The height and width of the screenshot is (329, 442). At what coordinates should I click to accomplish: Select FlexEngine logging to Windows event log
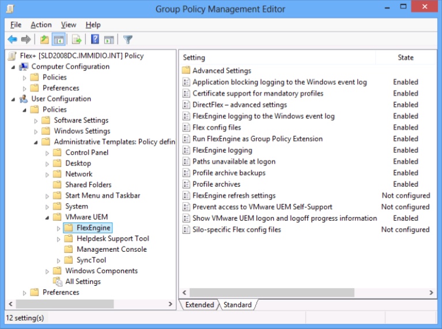coord(263,116)
